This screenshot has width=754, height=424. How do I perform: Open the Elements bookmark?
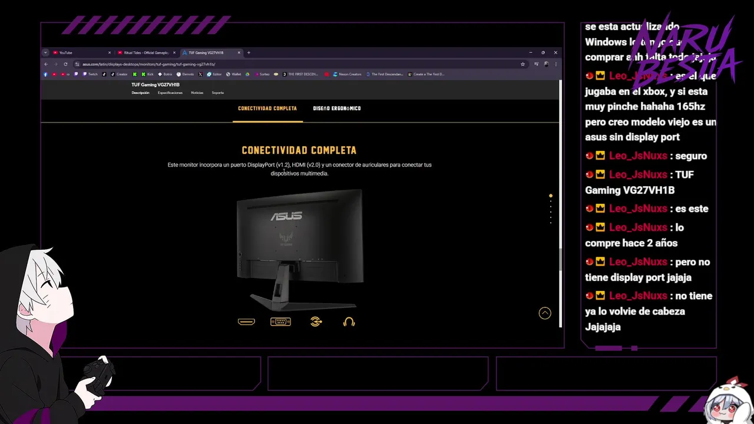186,74
